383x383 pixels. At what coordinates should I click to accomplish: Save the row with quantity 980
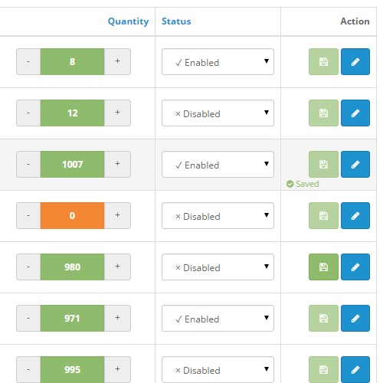[x=323, y=267]
